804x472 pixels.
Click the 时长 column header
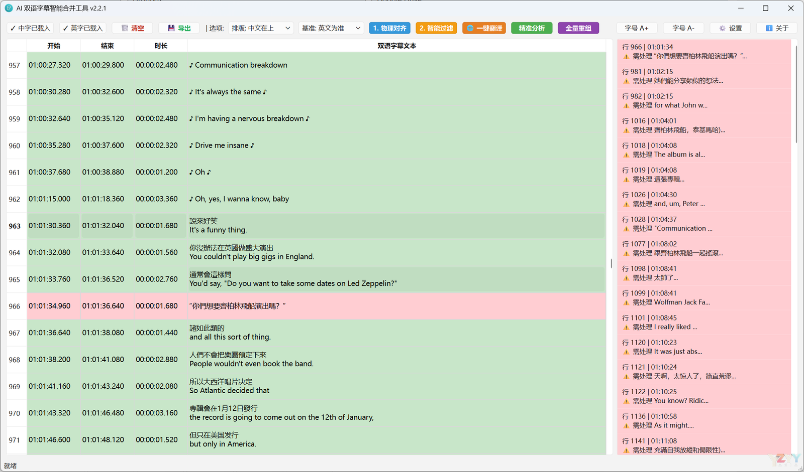click(x=161, y=46)
